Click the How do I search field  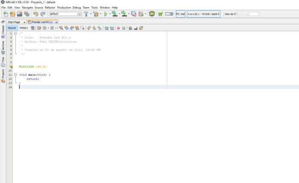pos(248,14)
